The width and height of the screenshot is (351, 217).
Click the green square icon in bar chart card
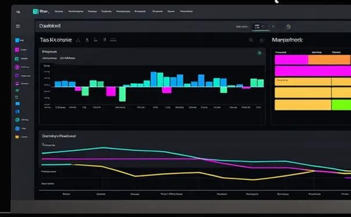click(x=259, y=53)
